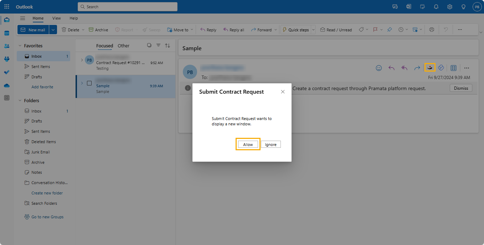Open the New mail dropdown arrow
The image size is (484, 245).
click(53, 30)
